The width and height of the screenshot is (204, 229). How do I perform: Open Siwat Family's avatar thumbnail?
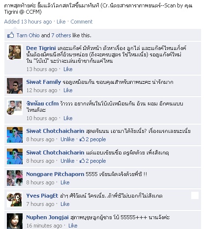[x=15, y=86]
